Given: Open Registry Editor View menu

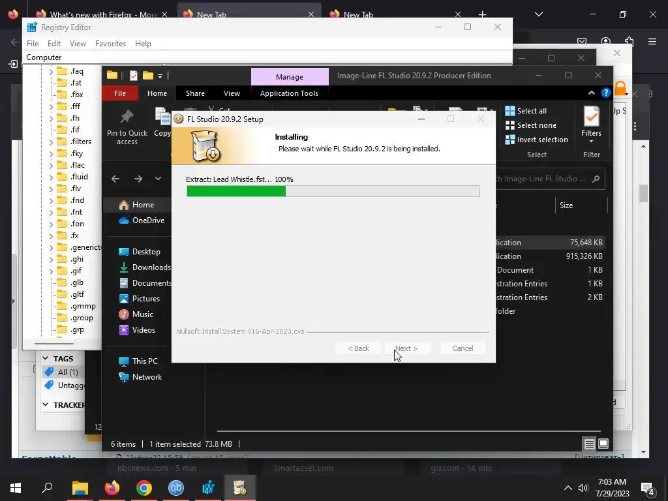Looking at the screenshot, I should point(78,44).
